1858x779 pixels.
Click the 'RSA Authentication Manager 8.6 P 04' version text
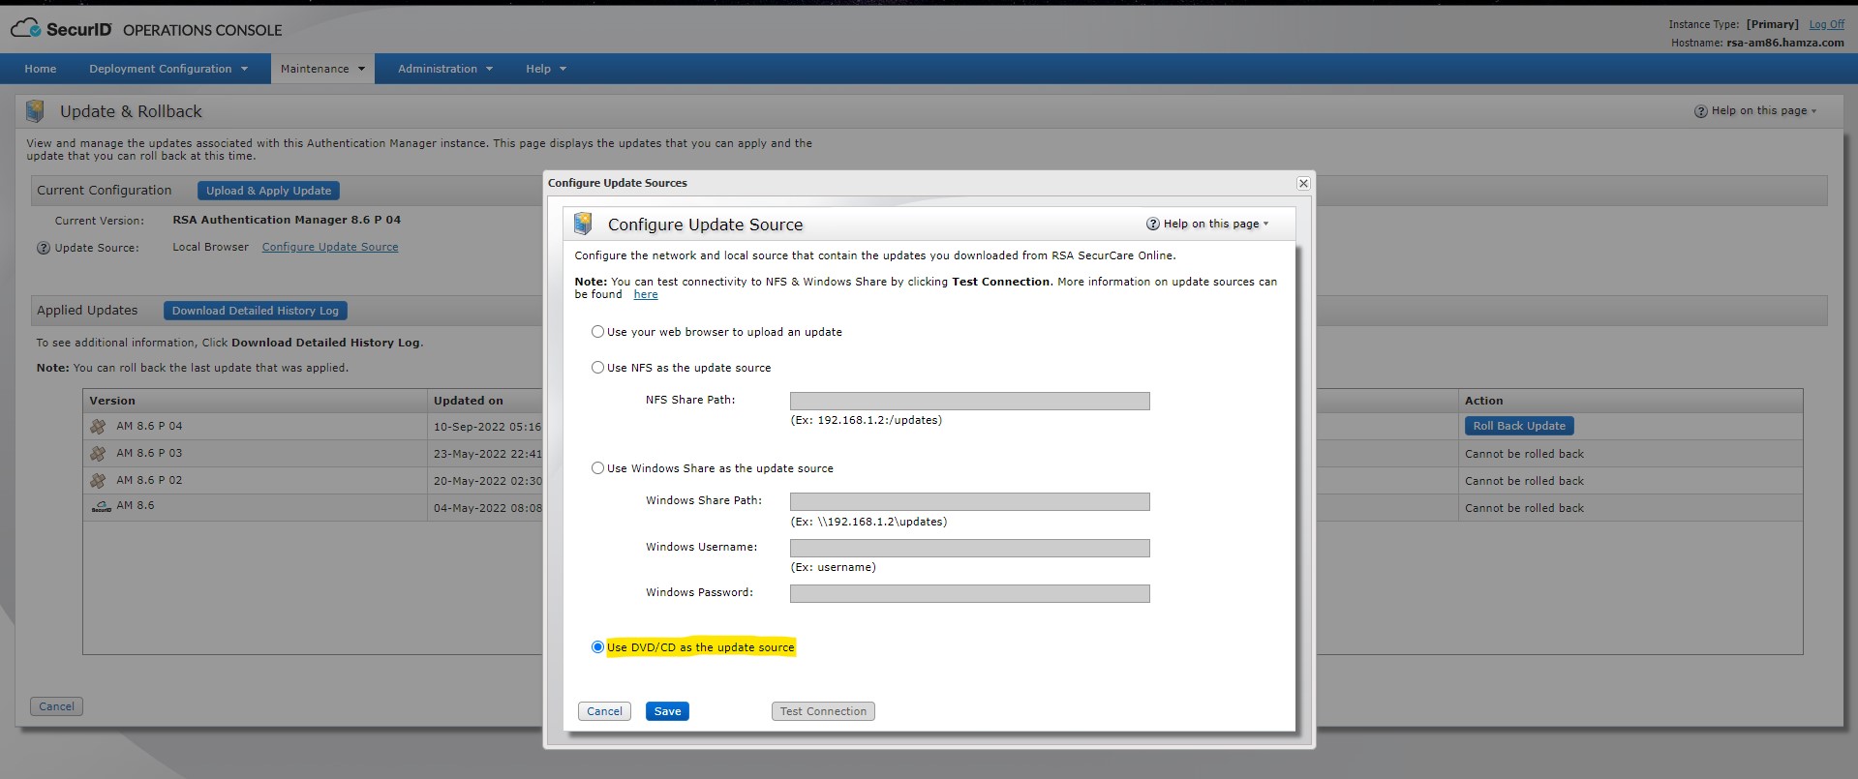click(287, 220)
